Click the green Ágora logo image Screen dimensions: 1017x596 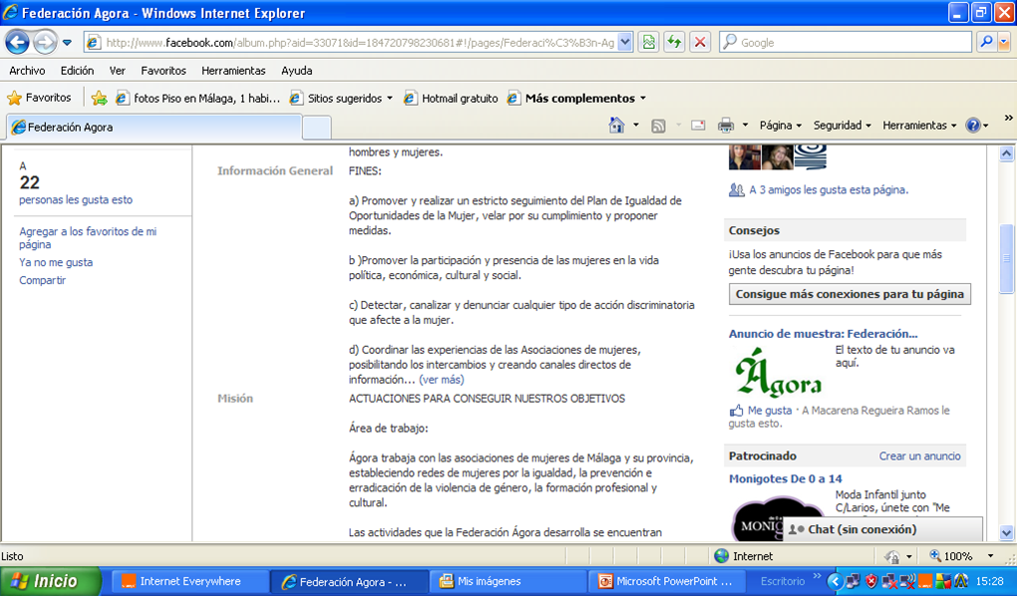(x=779, y=373)
